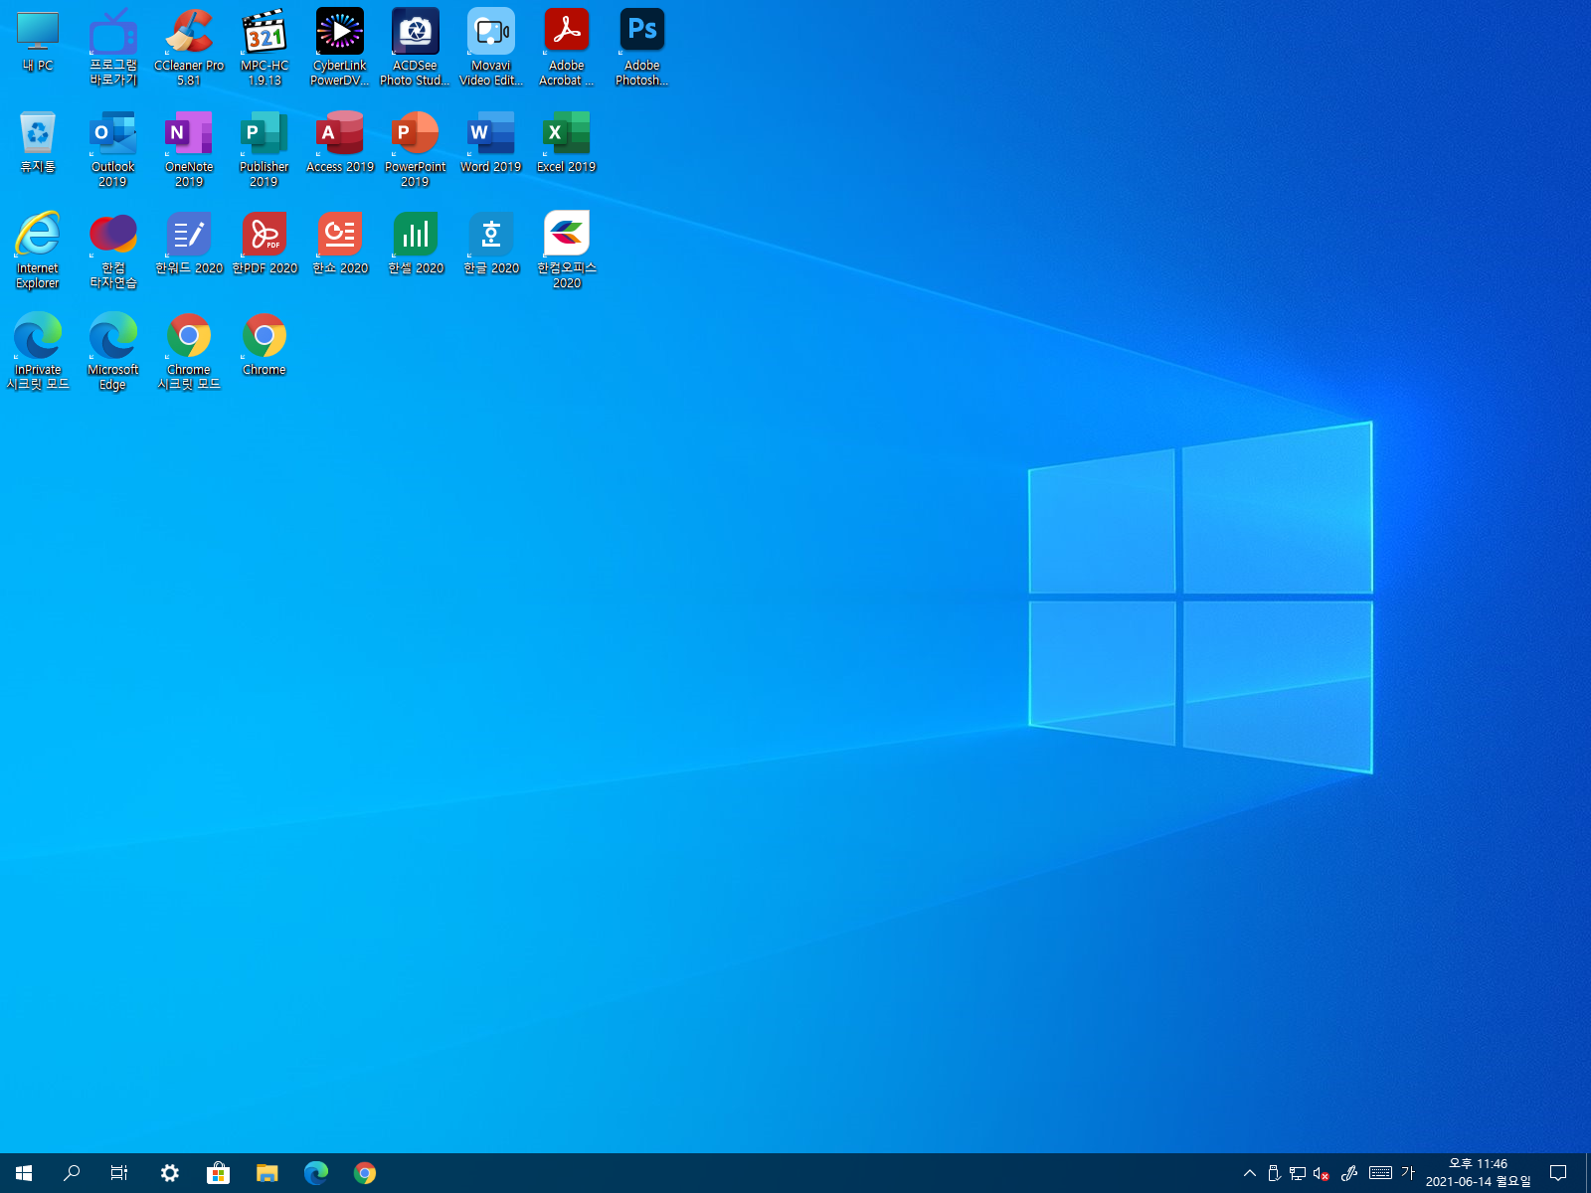Click the USB safely remove tray icon
The image size is (1591, 1193).
(1274, 1173)
